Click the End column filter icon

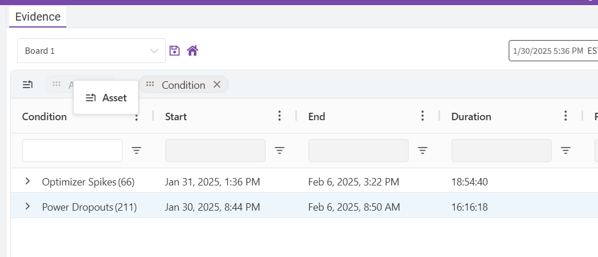pyautogui.click(x=422, y=151)
